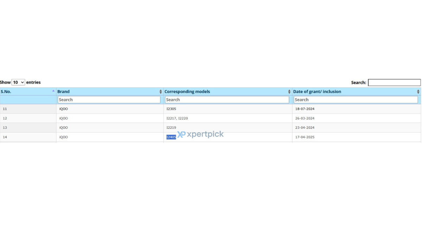
Task: Select model cell I2219
Action: pos(228,128)
